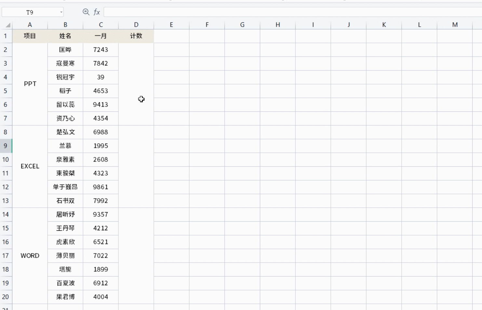Click the name cell 薄贝丽

click(x=65, y=256)
